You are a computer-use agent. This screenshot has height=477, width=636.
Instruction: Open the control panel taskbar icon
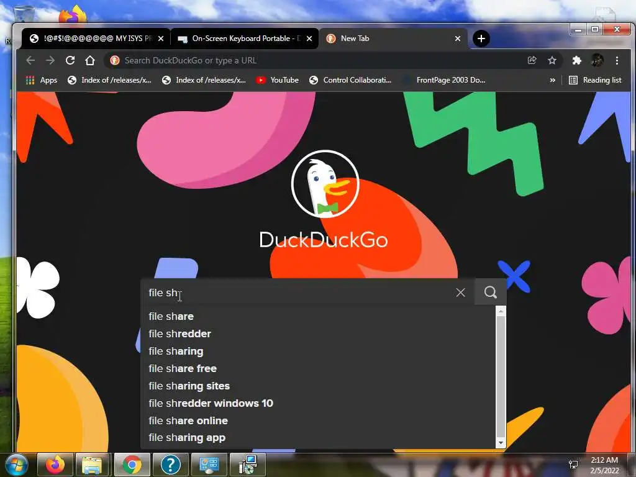[209, 465]
